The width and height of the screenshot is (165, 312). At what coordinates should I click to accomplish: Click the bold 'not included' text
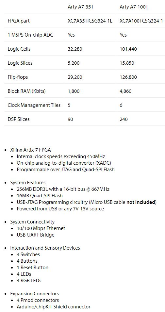coord(141,202)
